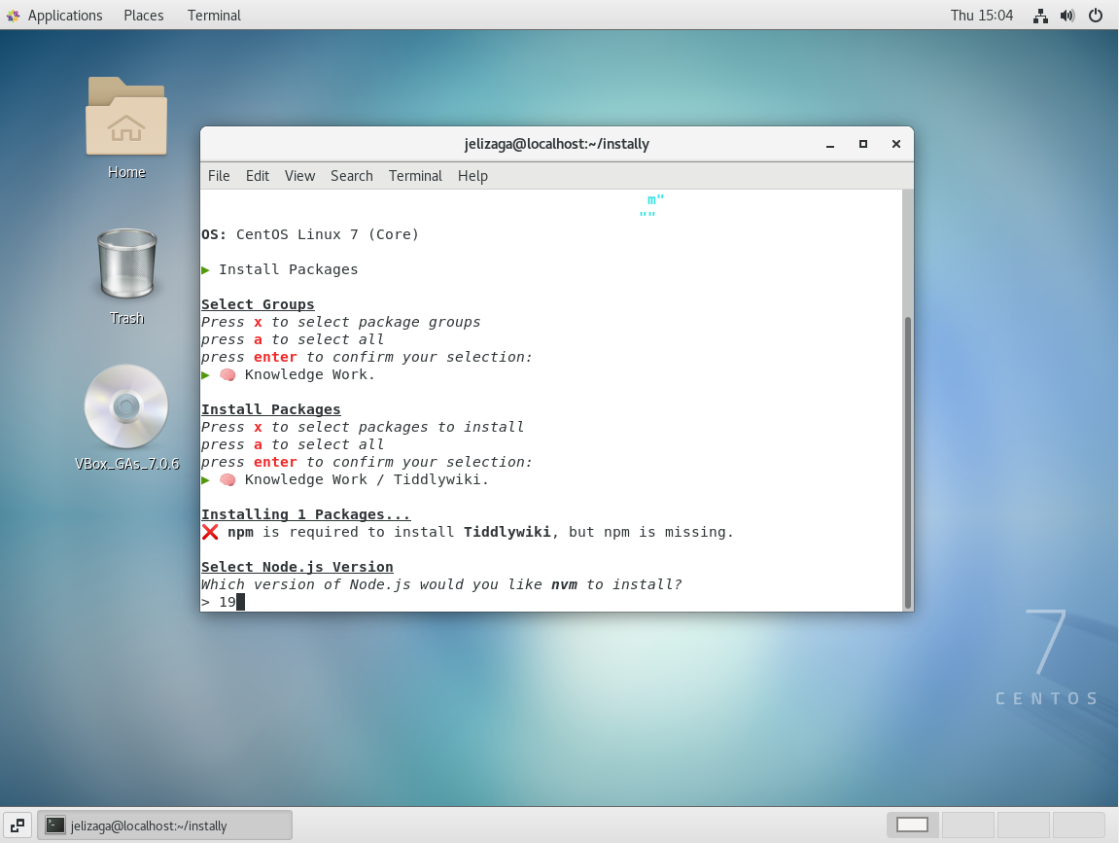Image resolution: width=1119 pixels, height=843 pixels.
Task: Click the terminal vertical scrollbar handle
Action: [x=908, y=462]
